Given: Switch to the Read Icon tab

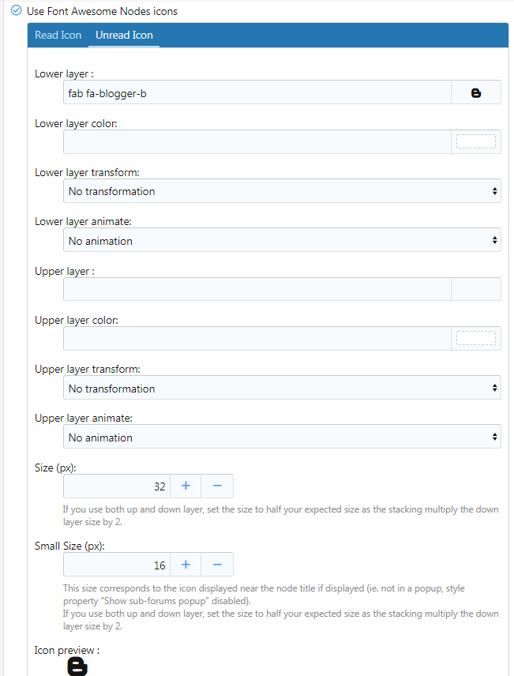Looking at the screenshot, I should pyautogui.click(x=58, y=36).
